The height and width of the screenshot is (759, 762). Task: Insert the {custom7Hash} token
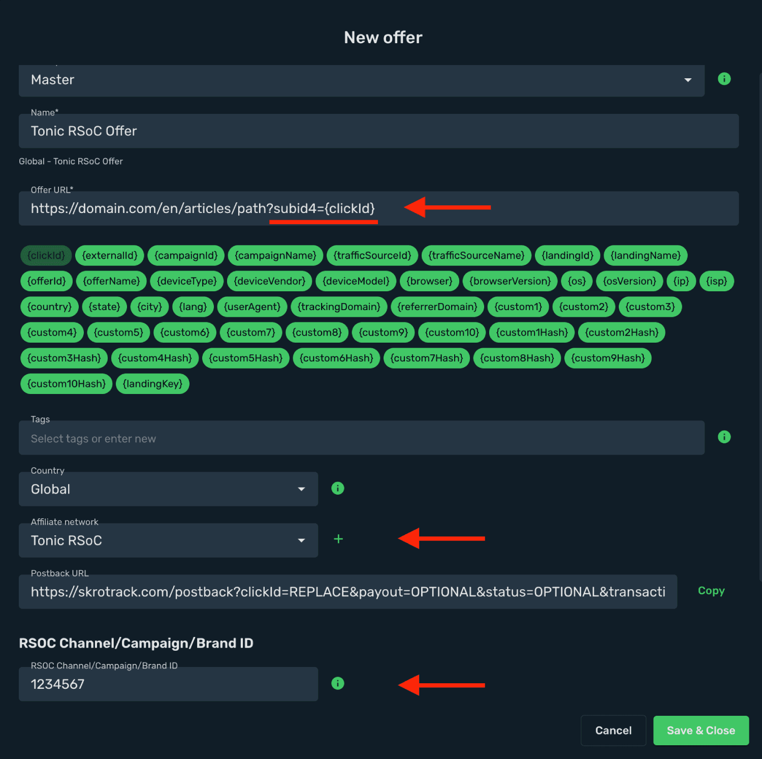click(x=427, y=358)
